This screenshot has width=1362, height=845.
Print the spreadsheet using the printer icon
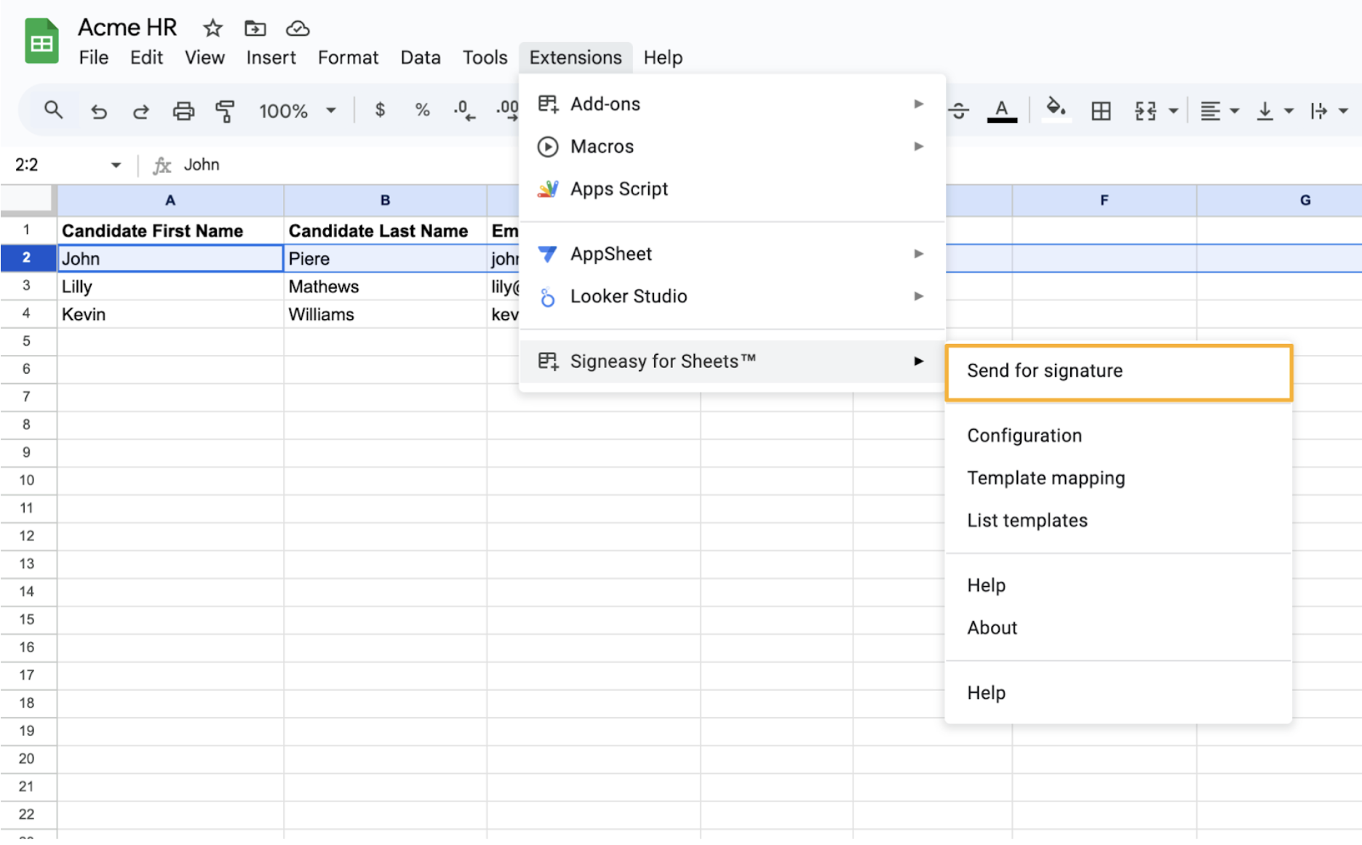point(183,111)
